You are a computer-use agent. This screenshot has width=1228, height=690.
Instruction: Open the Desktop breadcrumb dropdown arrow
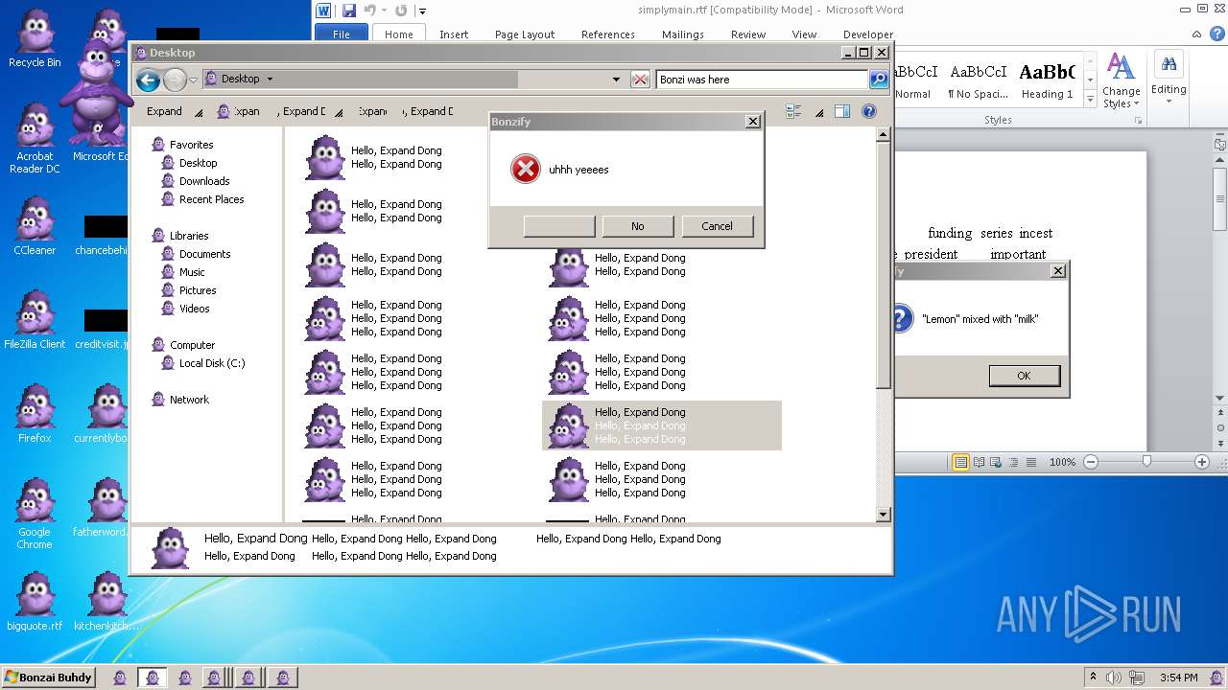pyautogui.click(x=270, y=80)
